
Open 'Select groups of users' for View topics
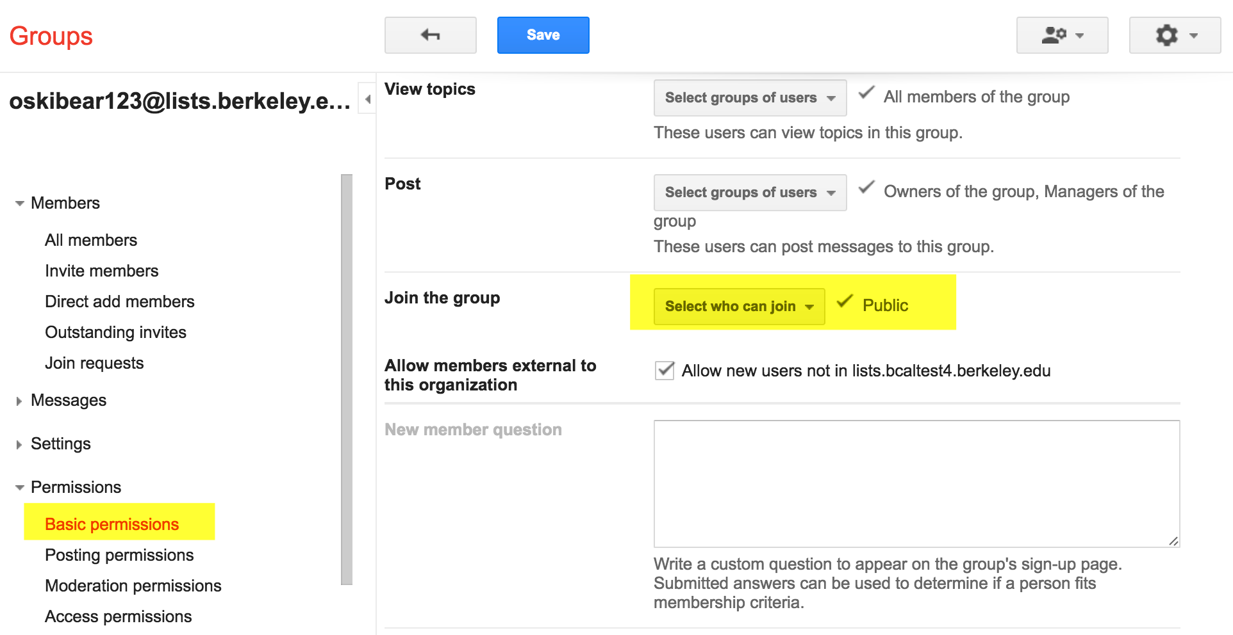[749, 97]
